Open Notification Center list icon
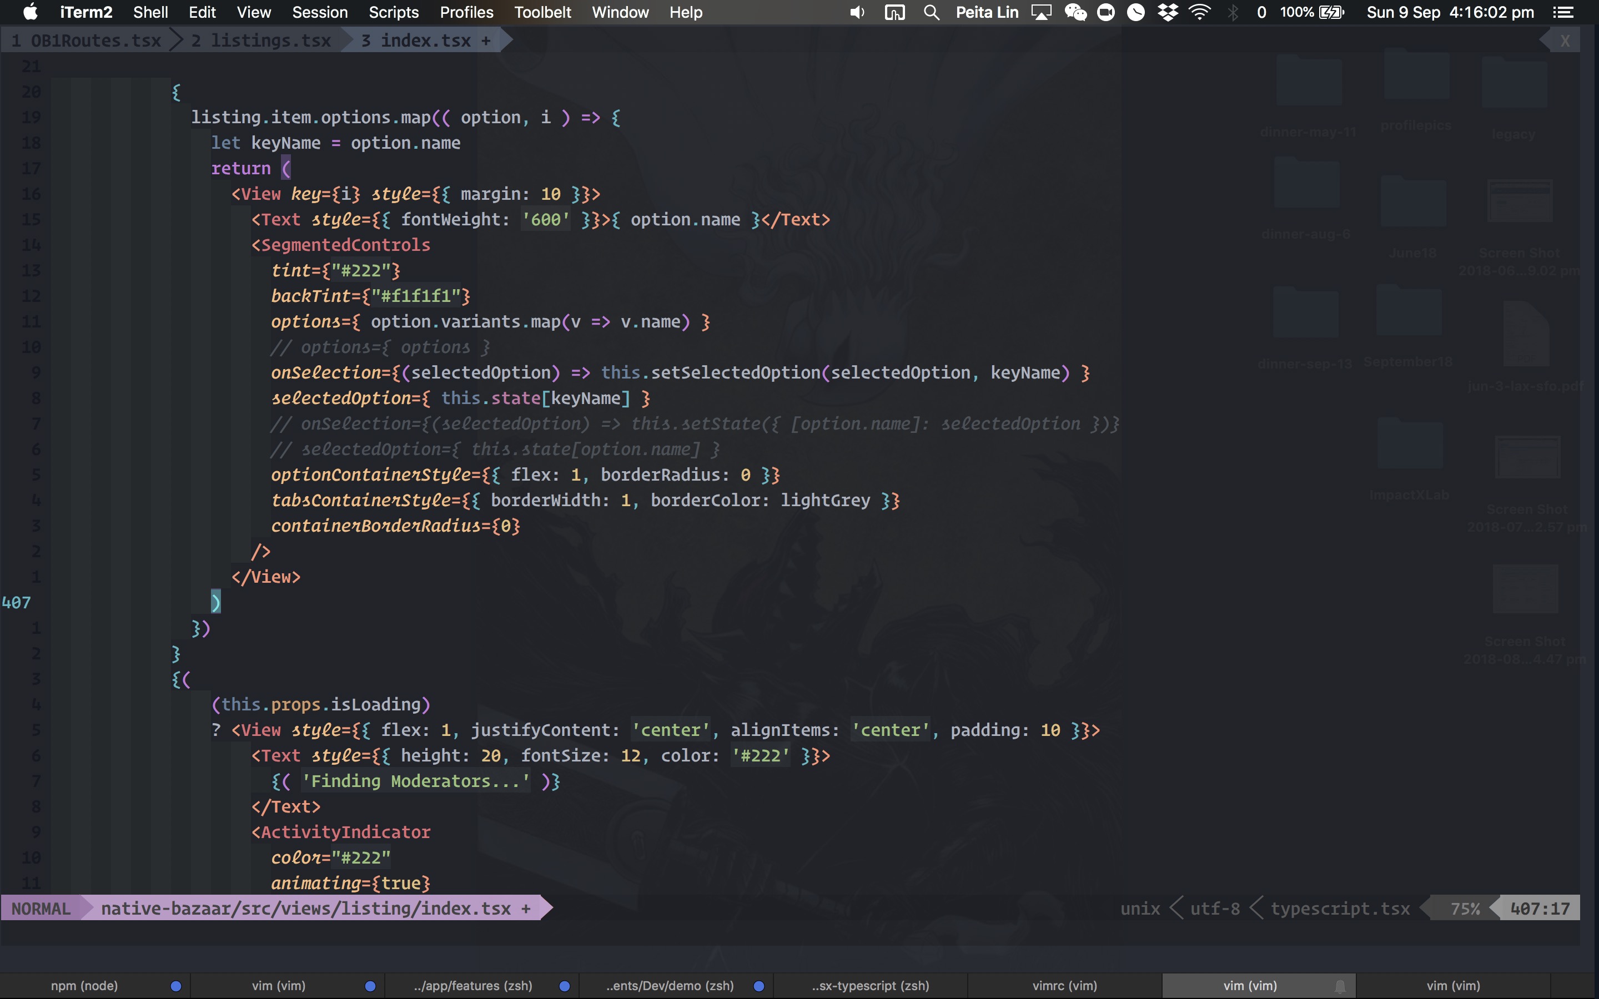This screenshot has height=999, width=1599. point(1563,13)
